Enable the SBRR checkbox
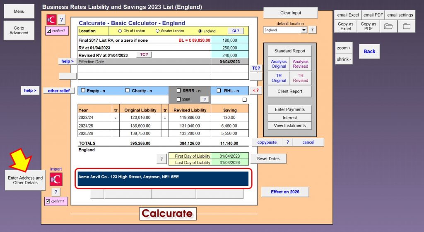Image resolution: width=424 pixels, height=232 pixels. [x=179, y=90]
